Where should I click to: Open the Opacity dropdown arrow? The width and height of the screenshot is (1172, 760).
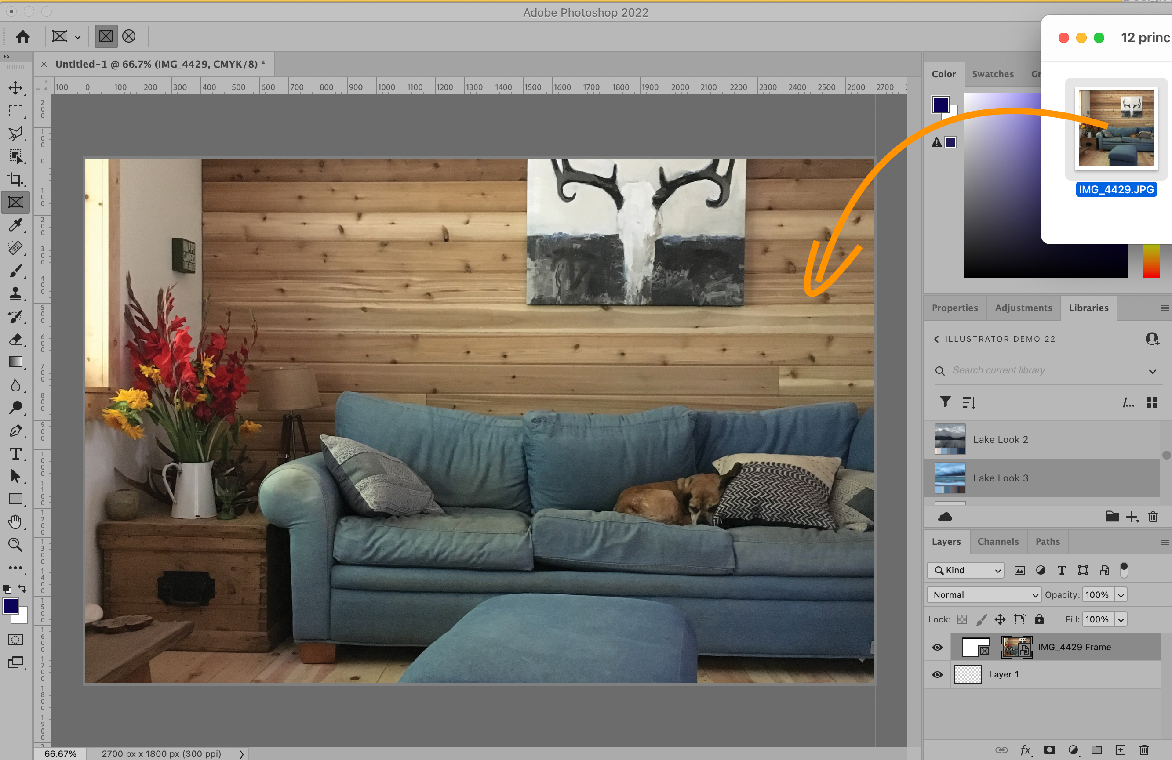click(x=1121, y=595)
